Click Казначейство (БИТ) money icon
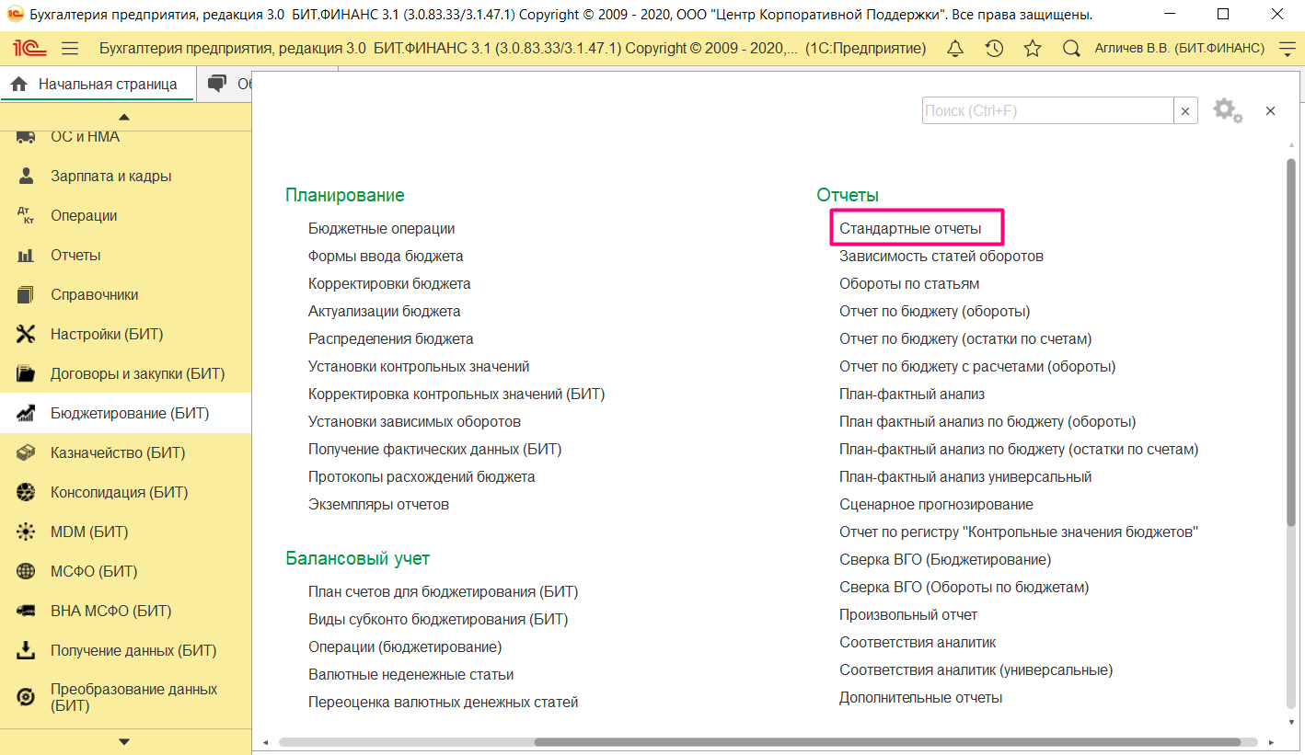The width and height of the screenshot is (1305, 755). 26,452
